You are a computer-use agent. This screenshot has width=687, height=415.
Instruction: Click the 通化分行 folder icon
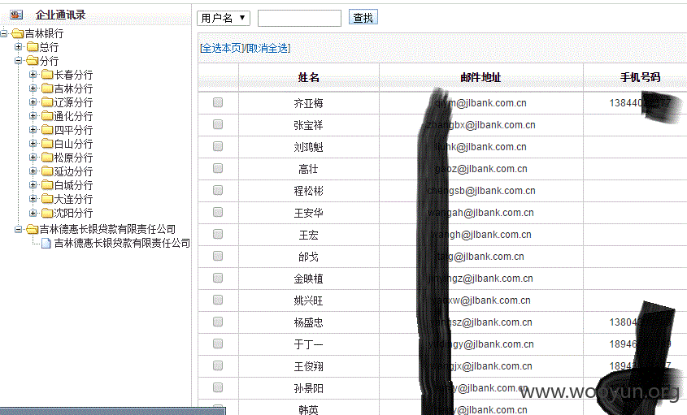[47, 116]
